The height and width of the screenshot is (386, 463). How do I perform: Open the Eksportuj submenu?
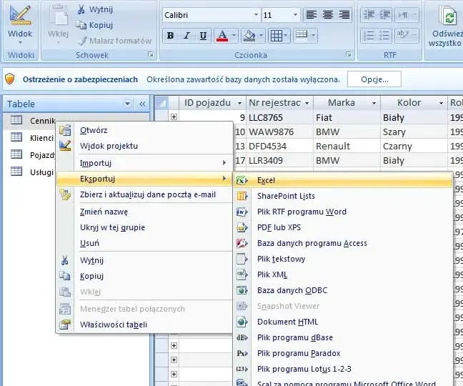(144, 179)
